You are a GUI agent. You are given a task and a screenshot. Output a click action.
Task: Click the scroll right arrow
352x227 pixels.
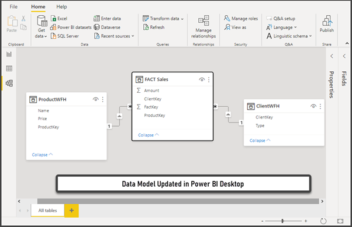point(322,201)
